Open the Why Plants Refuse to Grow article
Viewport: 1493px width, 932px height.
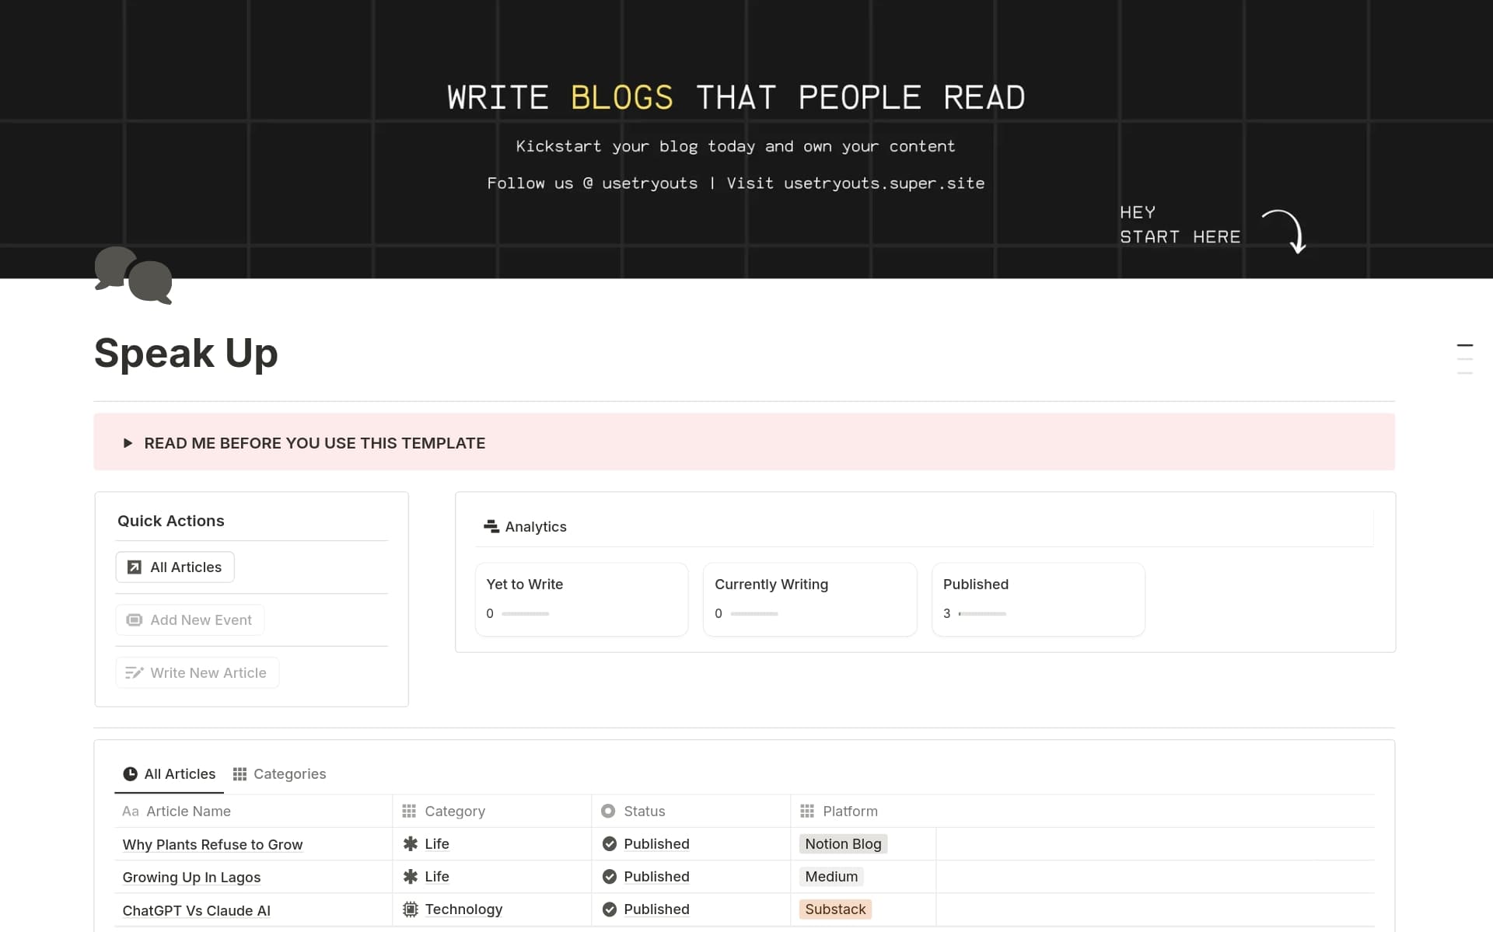point(212,844)
